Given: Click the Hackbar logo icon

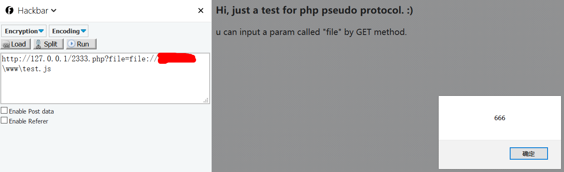Looking at the screenshot, I should (9, 11).
